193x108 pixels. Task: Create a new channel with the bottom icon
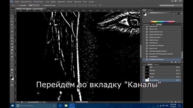click(176, 102)
